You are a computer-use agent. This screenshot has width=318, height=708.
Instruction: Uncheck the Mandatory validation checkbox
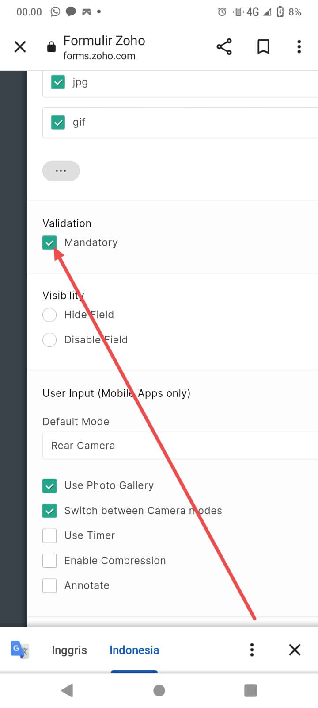coord(49,242)
